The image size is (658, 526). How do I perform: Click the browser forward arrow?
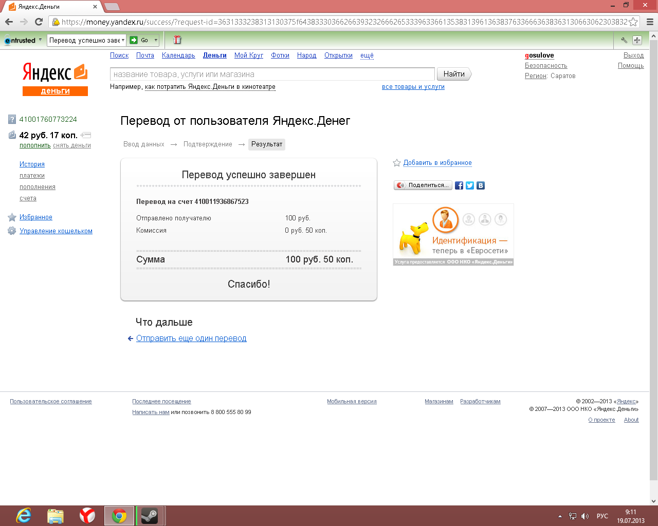pos(24,22)
